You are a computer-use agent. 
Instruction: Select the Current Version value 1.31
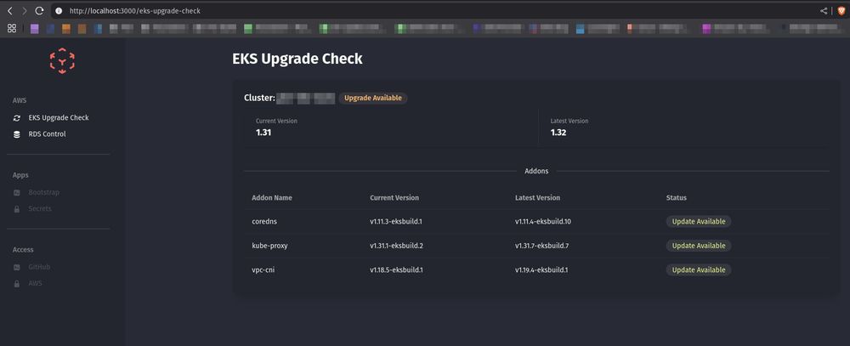pyautogui.click(x=263, y=133)
